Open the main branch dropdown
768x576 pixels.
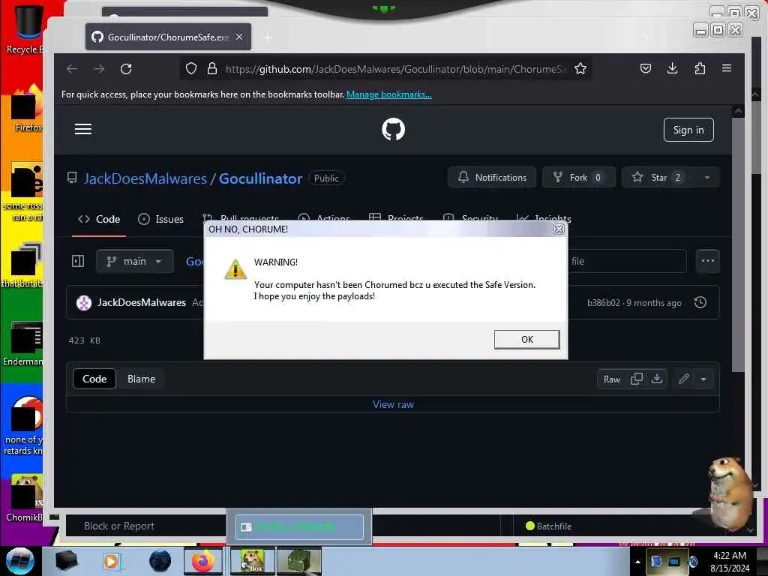(x=135, y=261)
